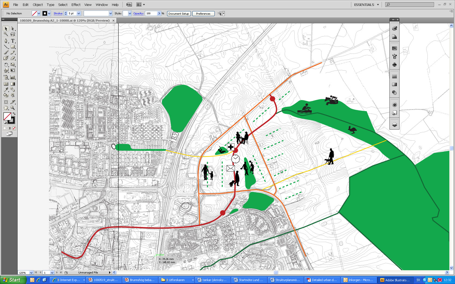The image size is (455, 284).
Task: Open the Object menu
Action: (38, 5)
